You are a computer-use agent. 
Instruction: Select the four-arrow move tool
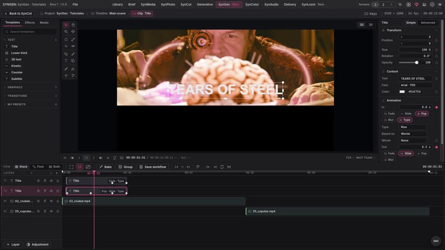tap(73, 32)
